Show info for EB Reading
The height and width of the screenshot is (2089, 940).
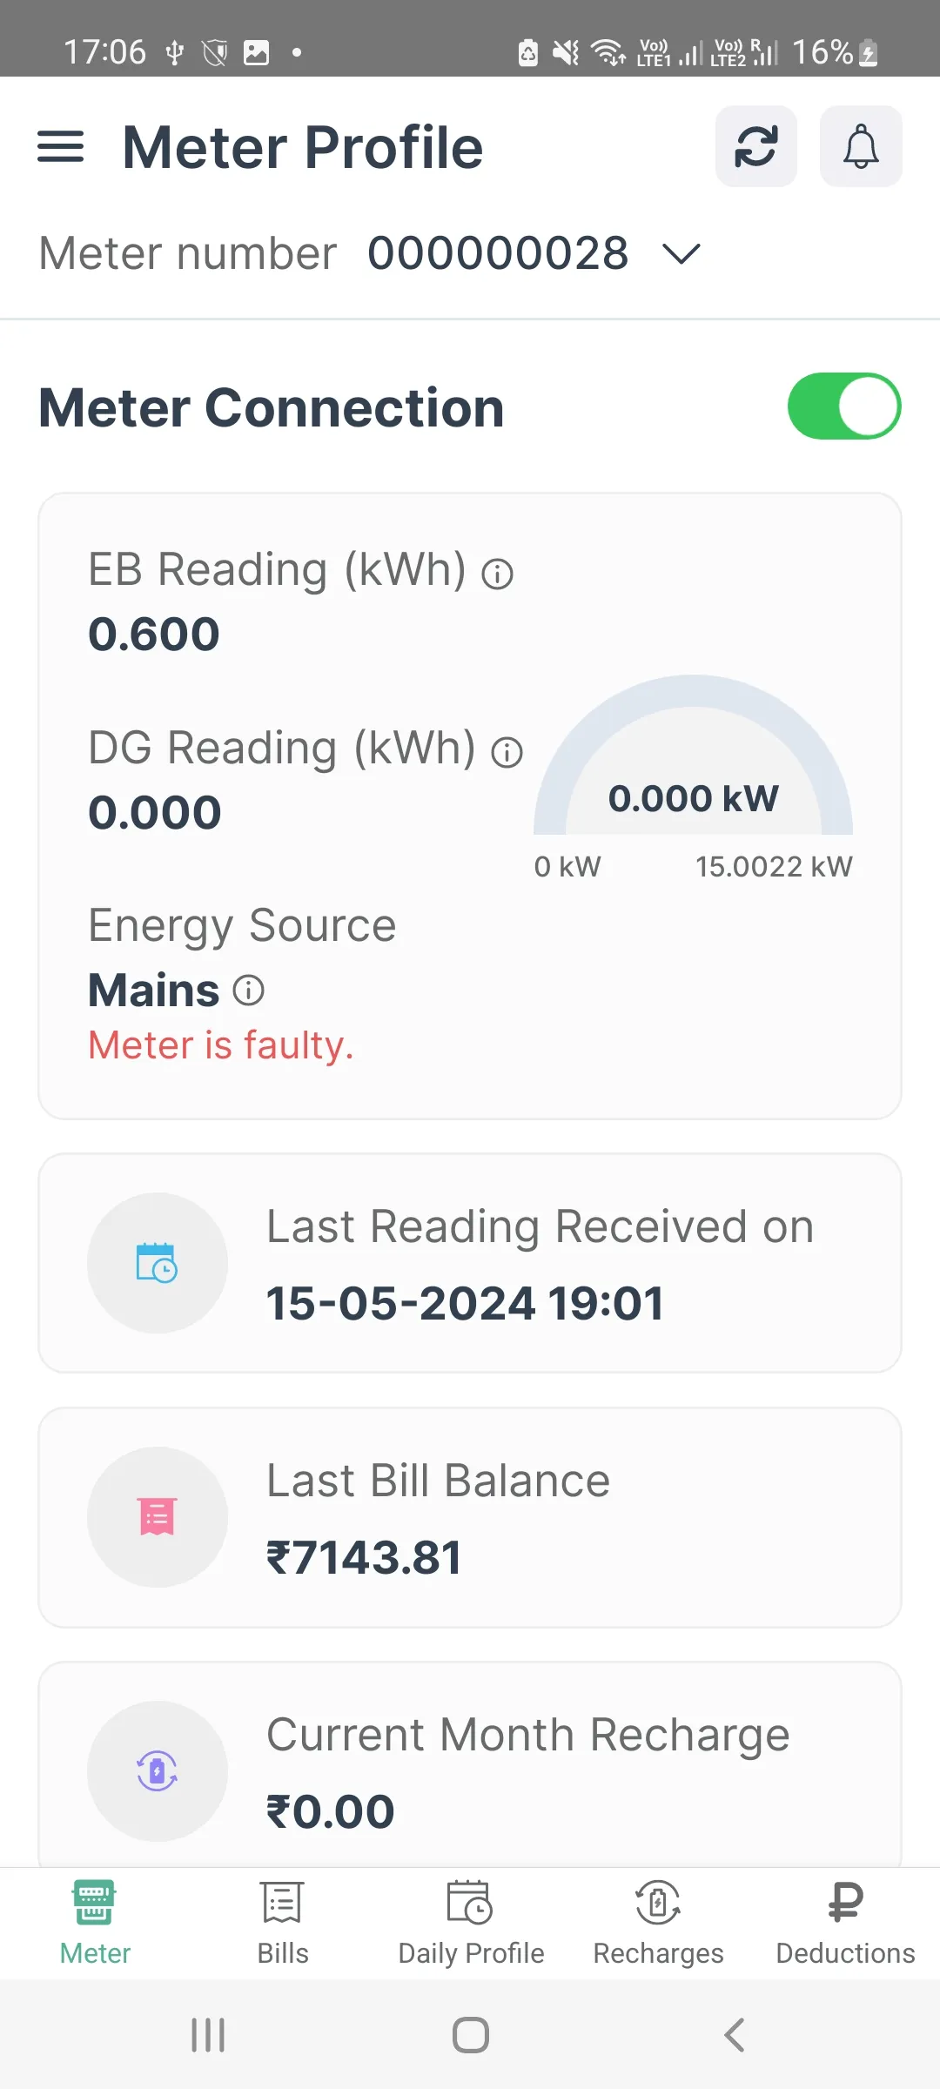(x=498, y=574)
